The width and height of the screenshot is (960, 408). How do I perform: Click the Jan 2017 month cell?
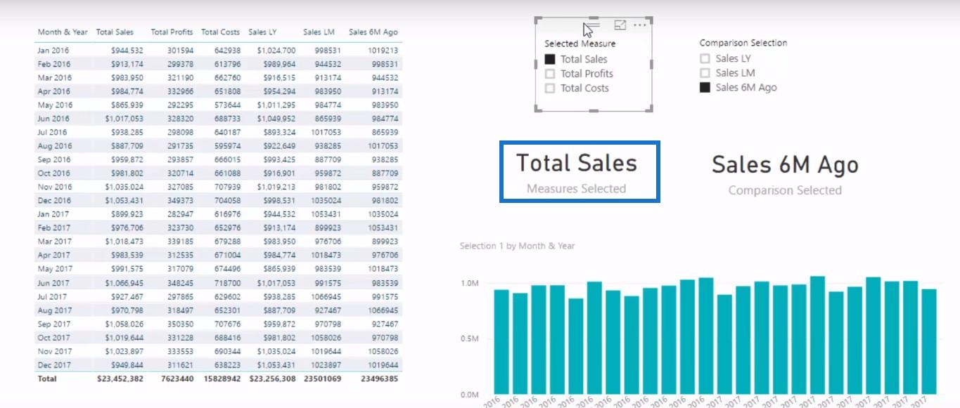[x=53, y=214]
